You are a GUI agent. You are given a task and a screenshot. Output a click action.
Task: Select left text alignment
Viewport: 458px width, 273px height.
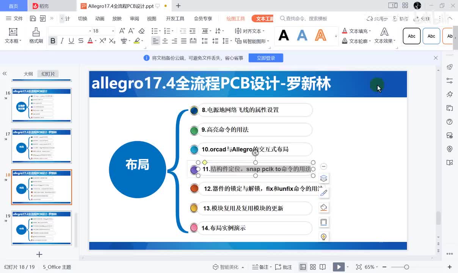[155, 41]
